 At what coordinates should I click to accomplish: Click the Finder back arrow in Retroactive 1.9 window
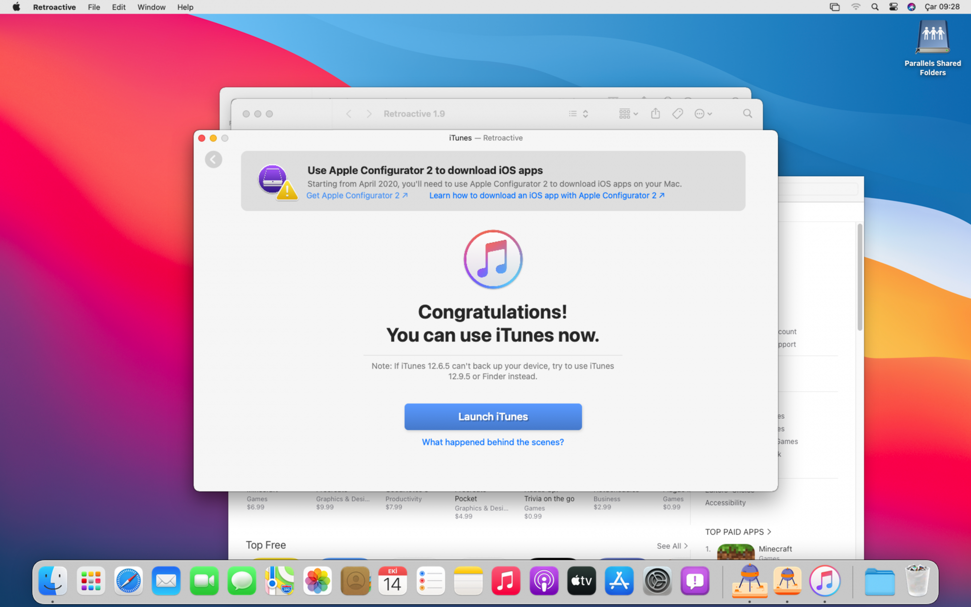click(x=349, y=114)
